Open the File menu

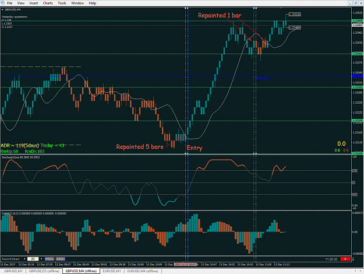(x=9, y=3)
